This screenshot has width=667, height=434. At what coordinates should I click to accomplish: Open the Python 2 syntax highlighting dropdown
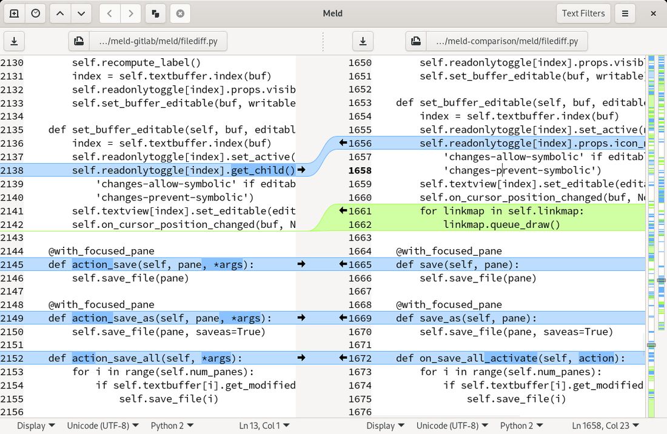[172, 425]
